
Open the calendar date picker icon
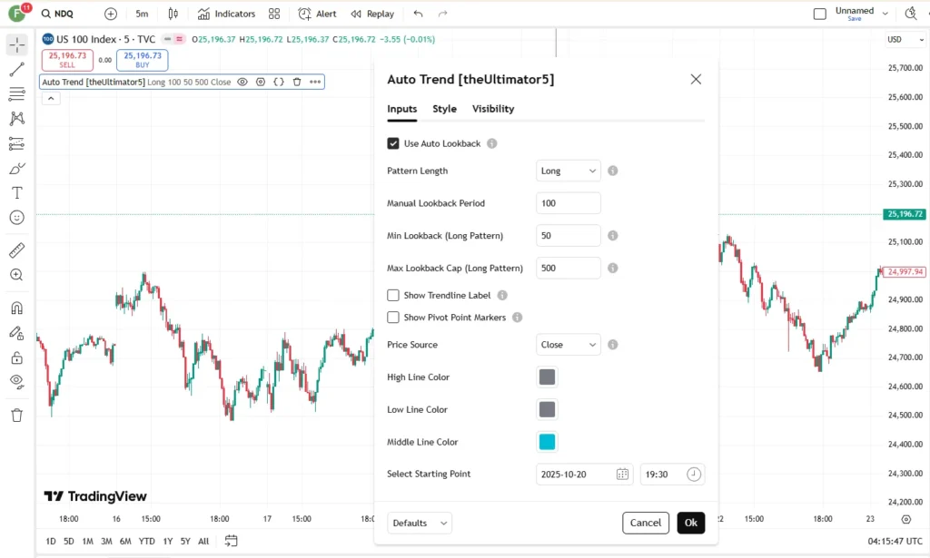point(622,475)
